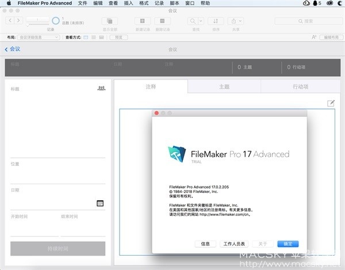
Task: Click the 共享 share toolbar icon
Action: point(233,21)
